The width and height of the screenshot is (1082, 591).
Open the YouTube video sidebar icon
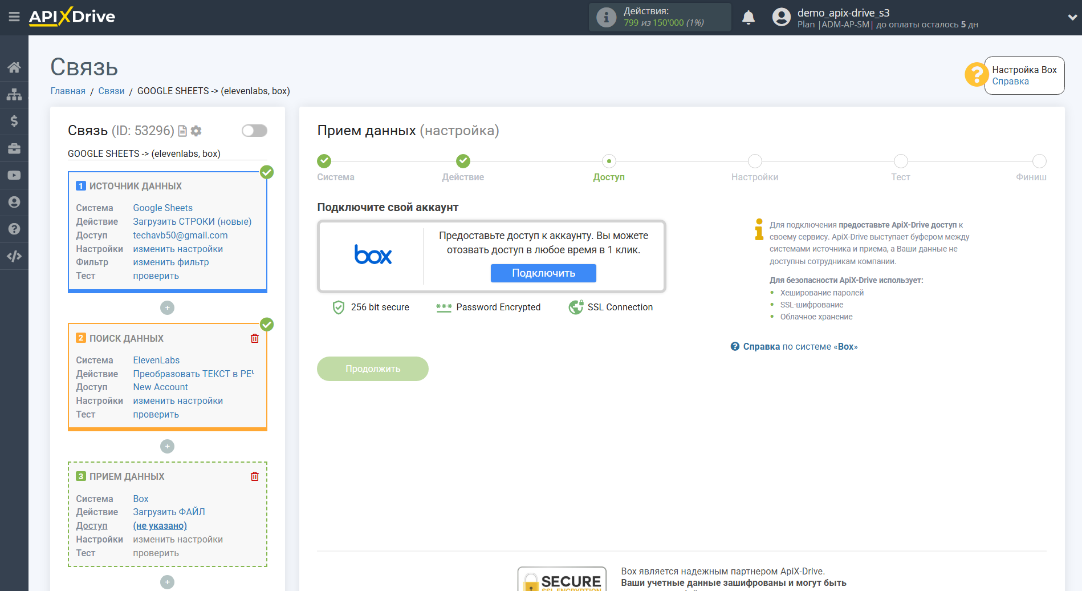[14, 175]
